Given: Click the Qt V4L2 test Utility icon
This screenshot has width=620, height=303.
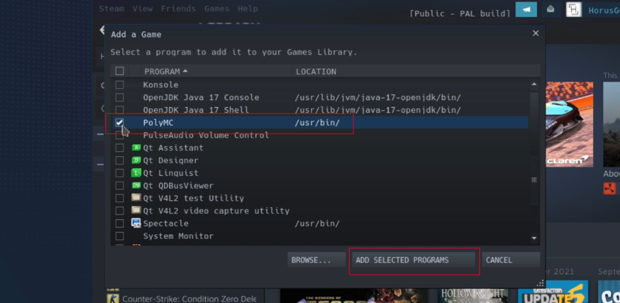Looking at the screenshot, I should [x=136, y=198].
